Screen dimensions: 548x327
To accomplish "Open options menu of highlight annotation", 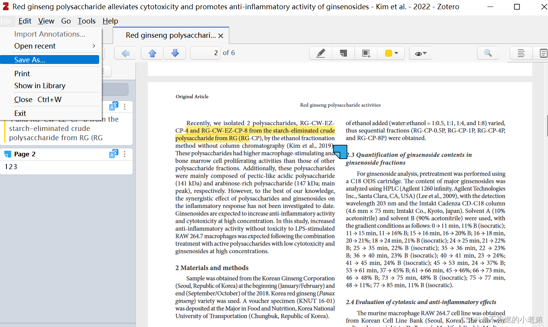I will click(x=125, y=106).
